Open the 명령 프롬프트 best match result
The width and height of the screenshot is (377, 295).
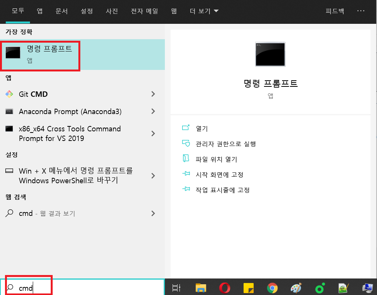pyautogui.click(x=82, y=55)
